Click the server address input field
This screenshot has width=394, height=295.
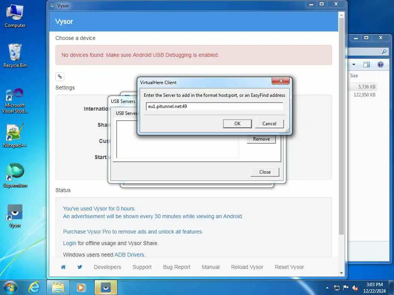[214, 106]
